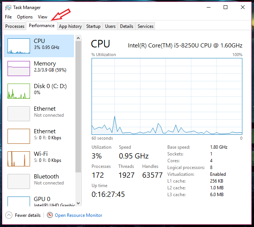
Task: Click the GPU 0 label
Action: [x=42, y=199]
